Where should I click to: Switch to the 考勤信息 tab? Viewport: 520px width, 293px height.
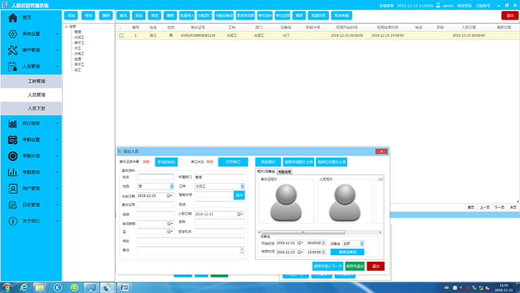(x=285, y=172)
